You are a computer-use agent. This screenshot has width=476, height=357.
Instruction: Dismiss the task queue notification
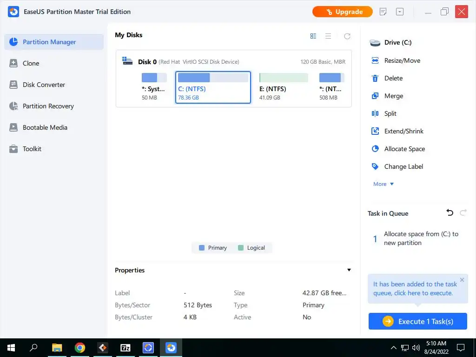tap(462, 280)
